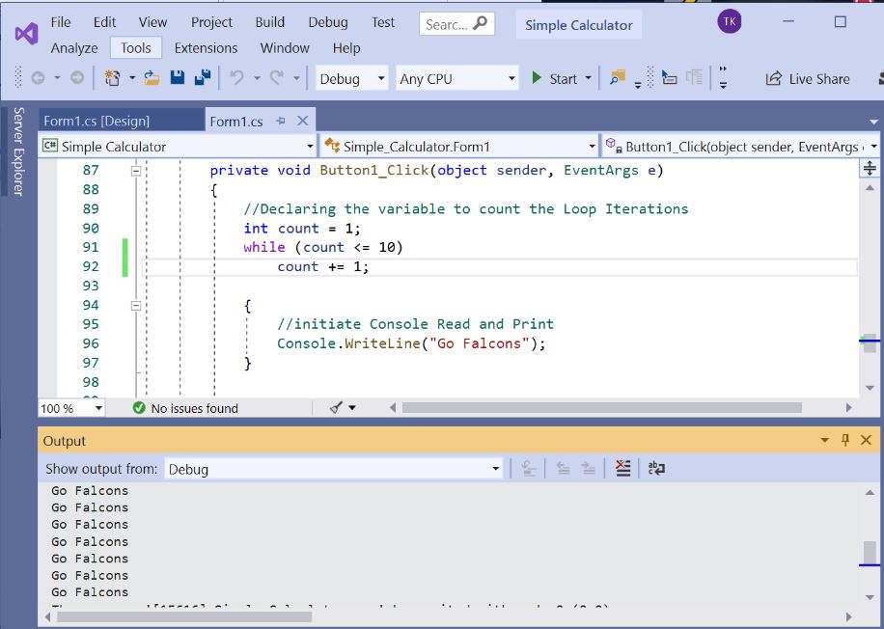Click the New Project toolbar icon
Screen dimensions: 884x629
(x=113, y=78)
